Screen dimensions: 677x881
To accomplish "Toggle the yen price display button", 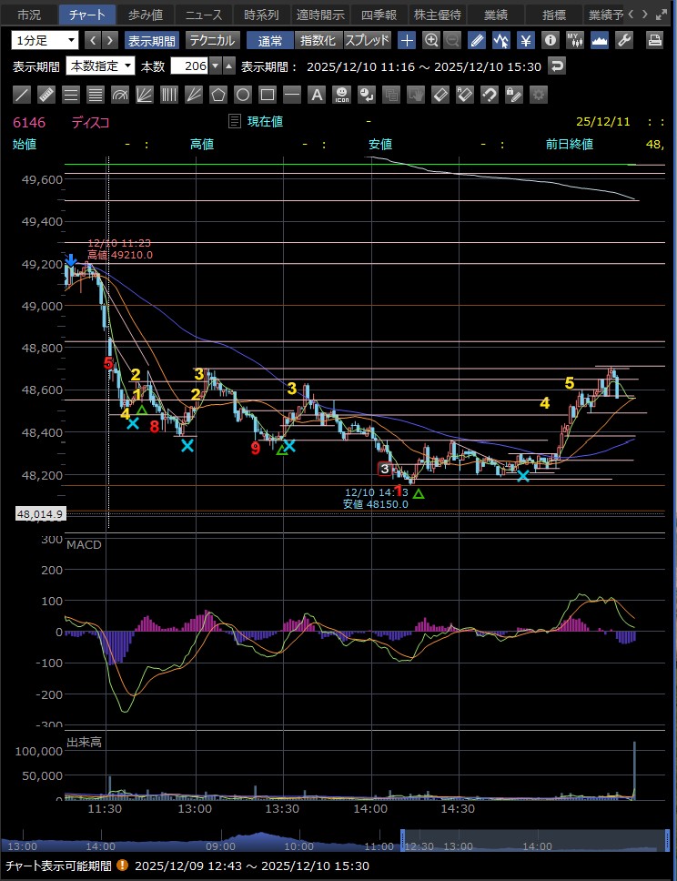I will tap(525, 40).
